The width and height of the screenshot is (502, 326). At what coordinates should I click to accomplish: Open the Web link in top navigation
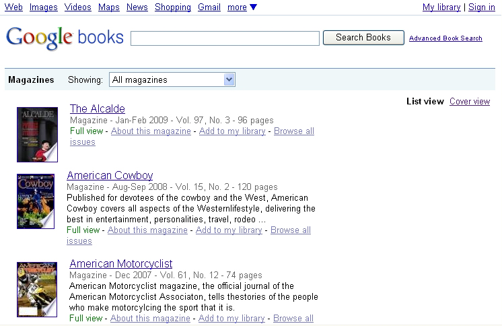(13, 7)
